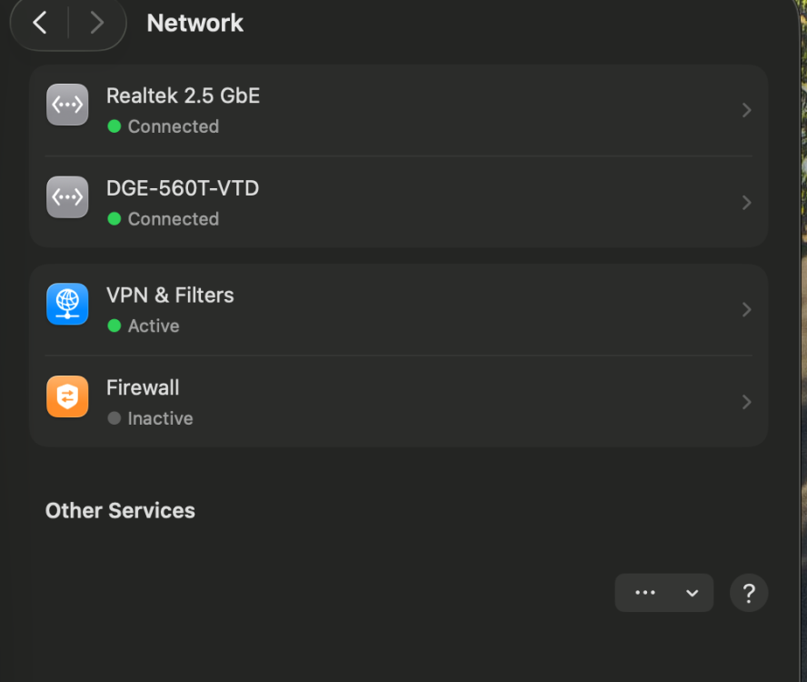This screenshot has height=682, width=807.
Task: Select the VPN & Filters label
Action: [170, 296]
